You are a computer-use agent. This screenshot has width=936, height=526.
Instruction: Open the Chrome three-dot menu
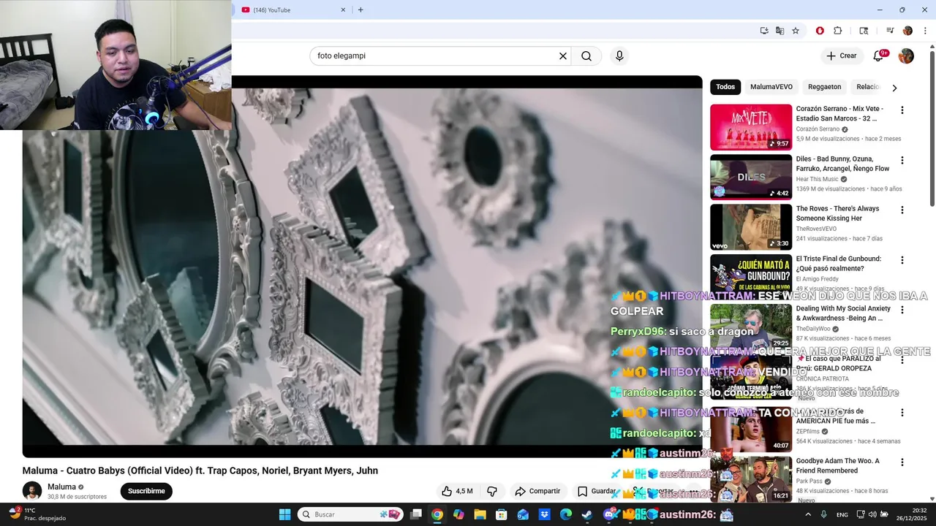tap(925, 31)
